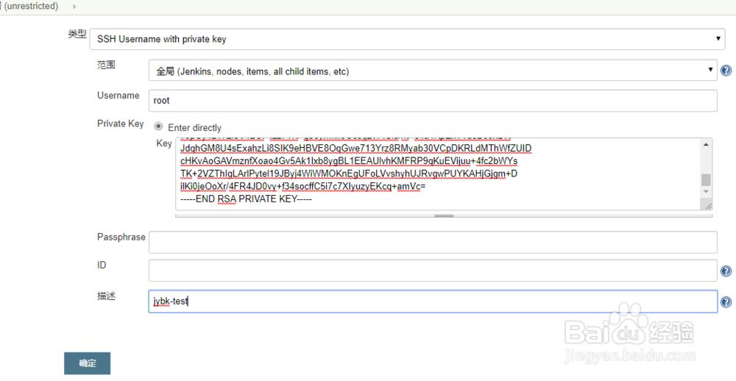The height and width of the screenshot is (381, 736).
Task: Click the 描述 field containing jybk-test
Action: [433, 302]
